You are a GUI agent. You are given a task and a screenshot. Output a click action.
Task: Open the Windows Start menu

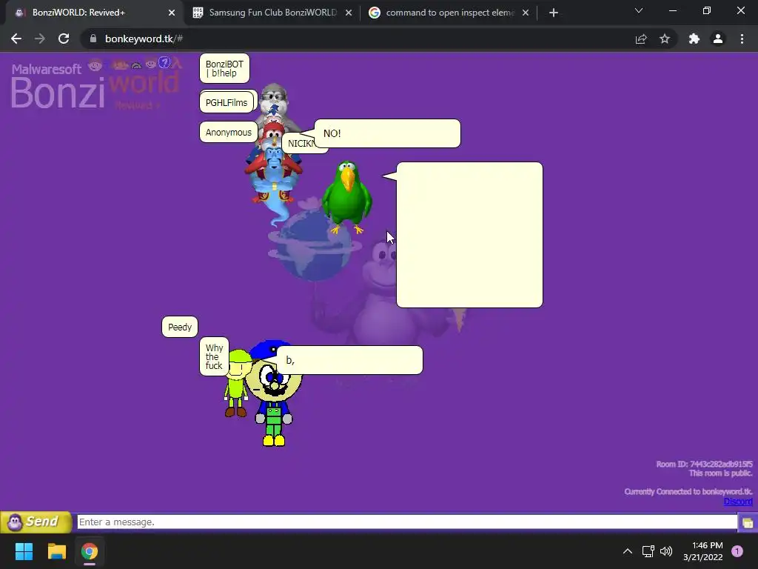[24, 551]
